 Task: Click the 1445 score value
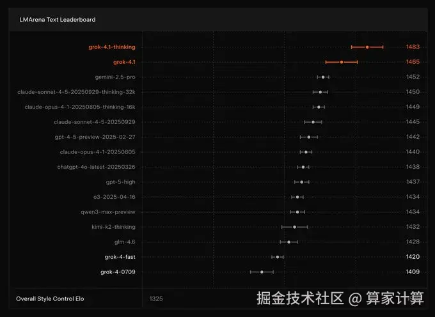(413, 121)
